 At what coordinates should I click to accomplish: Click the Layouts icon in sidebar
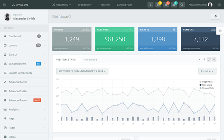(5, 46)
